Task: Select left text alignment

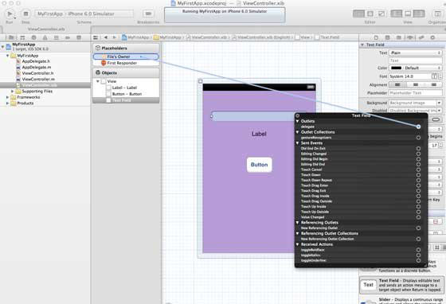Action: 397,84
